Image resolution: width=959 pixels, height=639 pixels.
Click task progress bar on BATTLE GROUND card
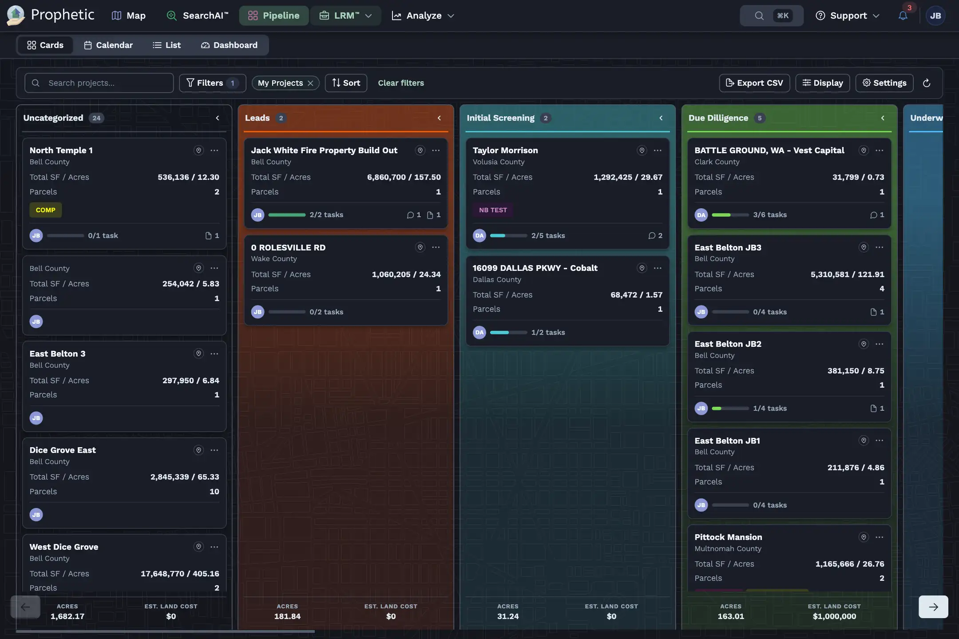[x=730, y=215]
